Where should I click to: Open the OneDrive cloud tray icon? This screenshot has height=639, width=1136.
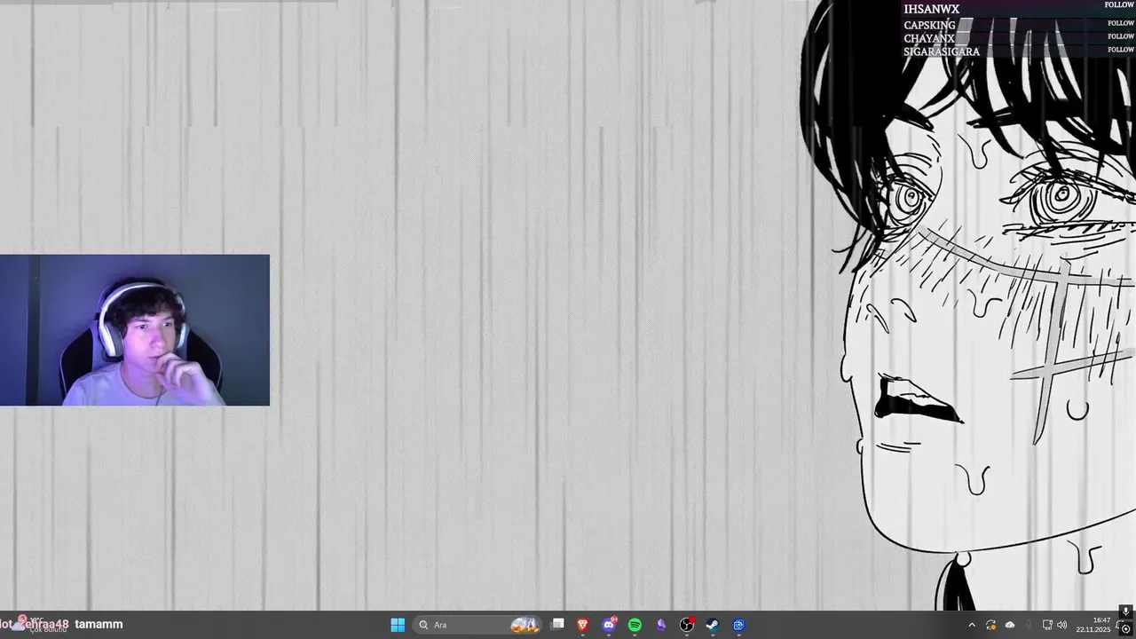pyautogui.click(x=1010, y=625)
